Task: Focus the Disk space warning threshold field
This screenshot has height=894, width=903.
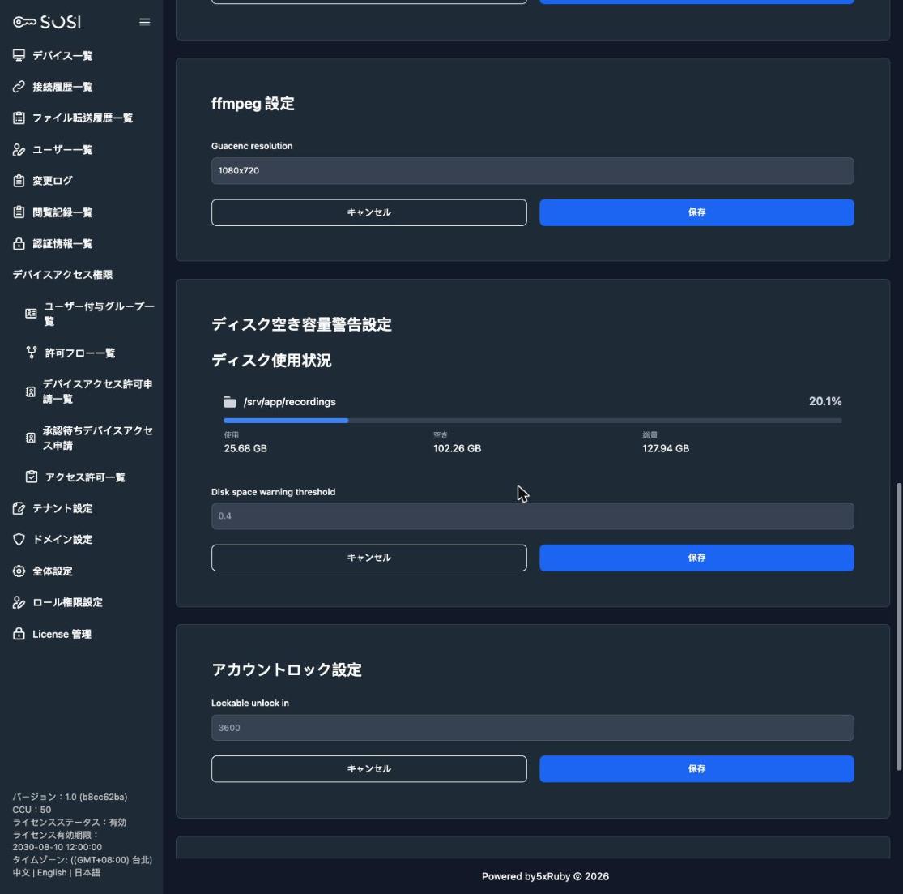Action: [533, 515]
